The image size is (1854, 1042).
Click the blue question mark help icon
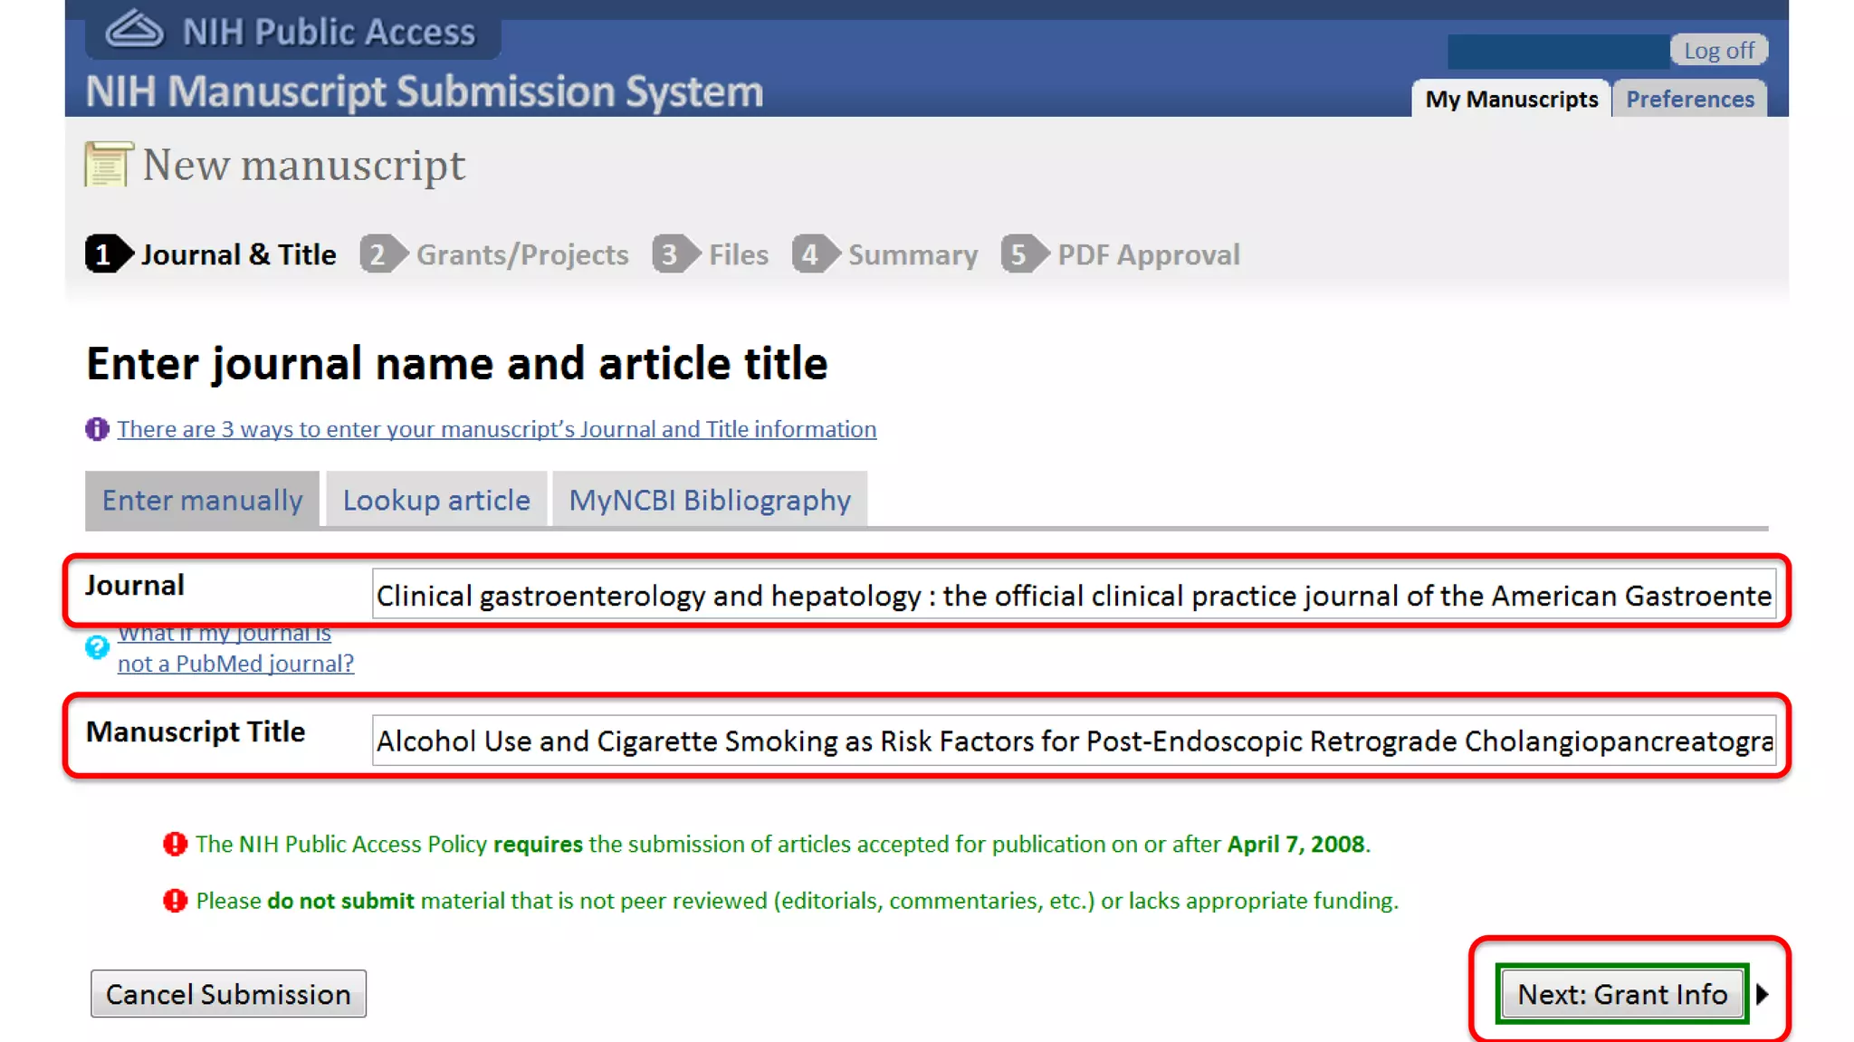pos(97,647)
